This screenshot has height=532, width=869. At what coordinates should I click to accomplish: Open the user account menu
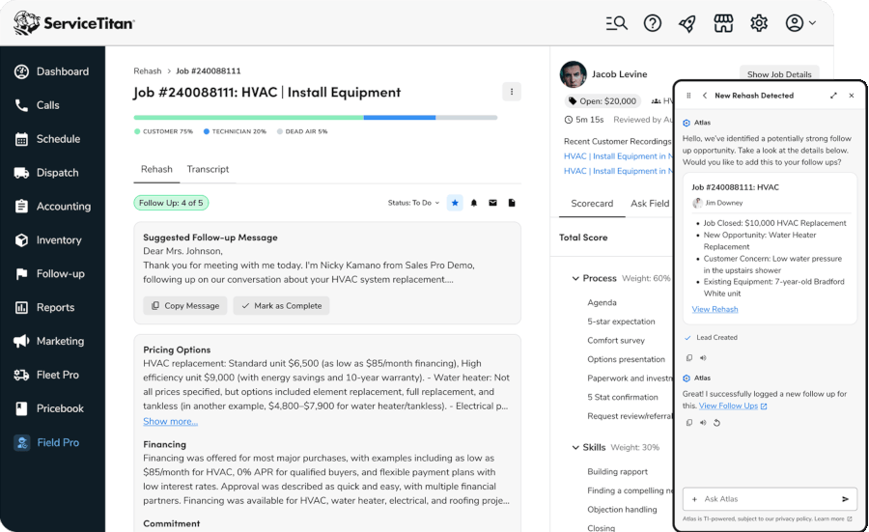coord(800,23)
